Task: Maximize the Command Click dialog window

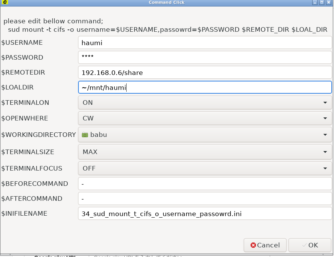Action: 322,3
